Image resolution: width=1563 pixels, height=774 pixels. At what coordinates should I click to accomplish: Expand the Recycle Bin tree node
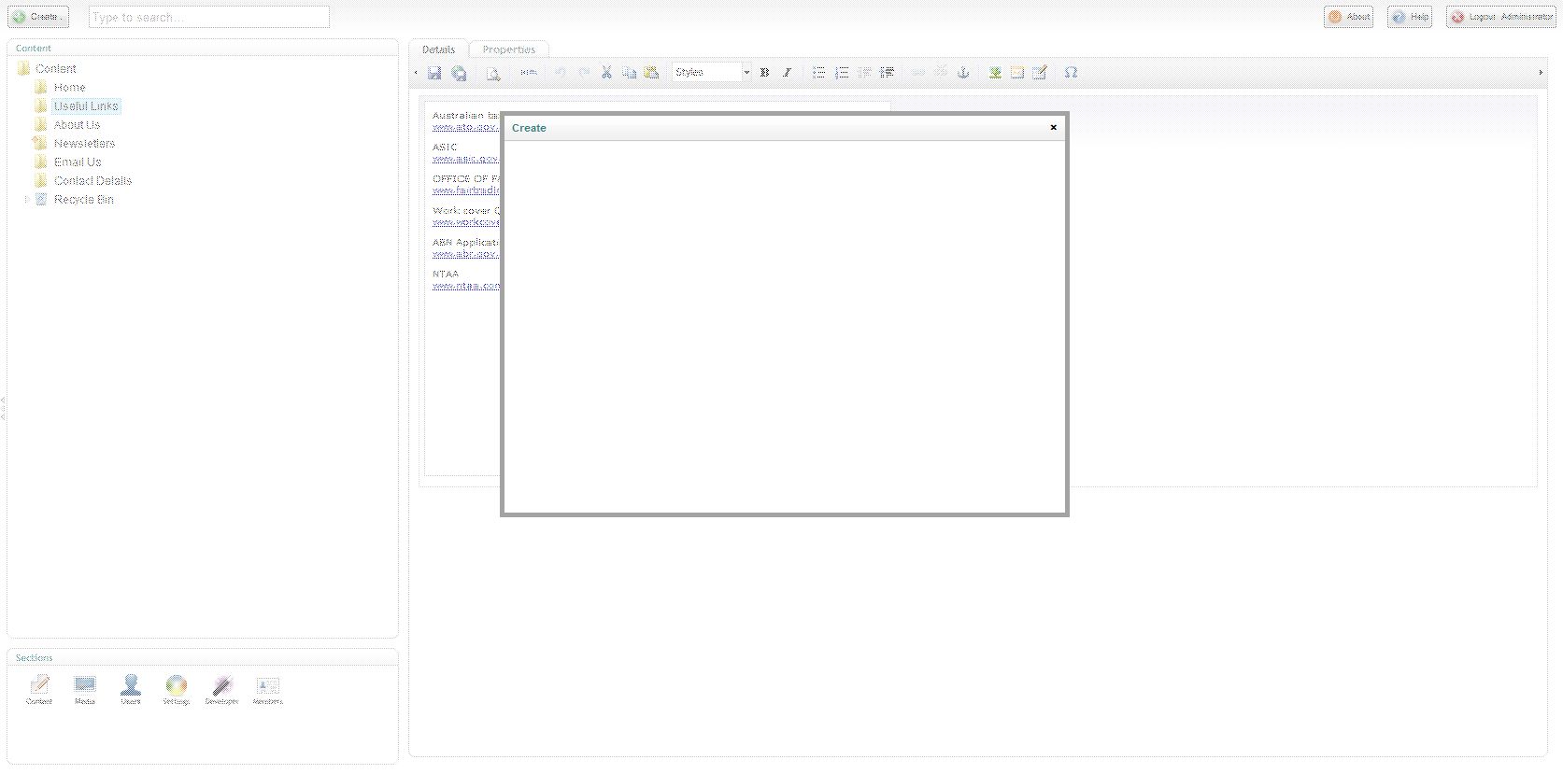(26, 200)
